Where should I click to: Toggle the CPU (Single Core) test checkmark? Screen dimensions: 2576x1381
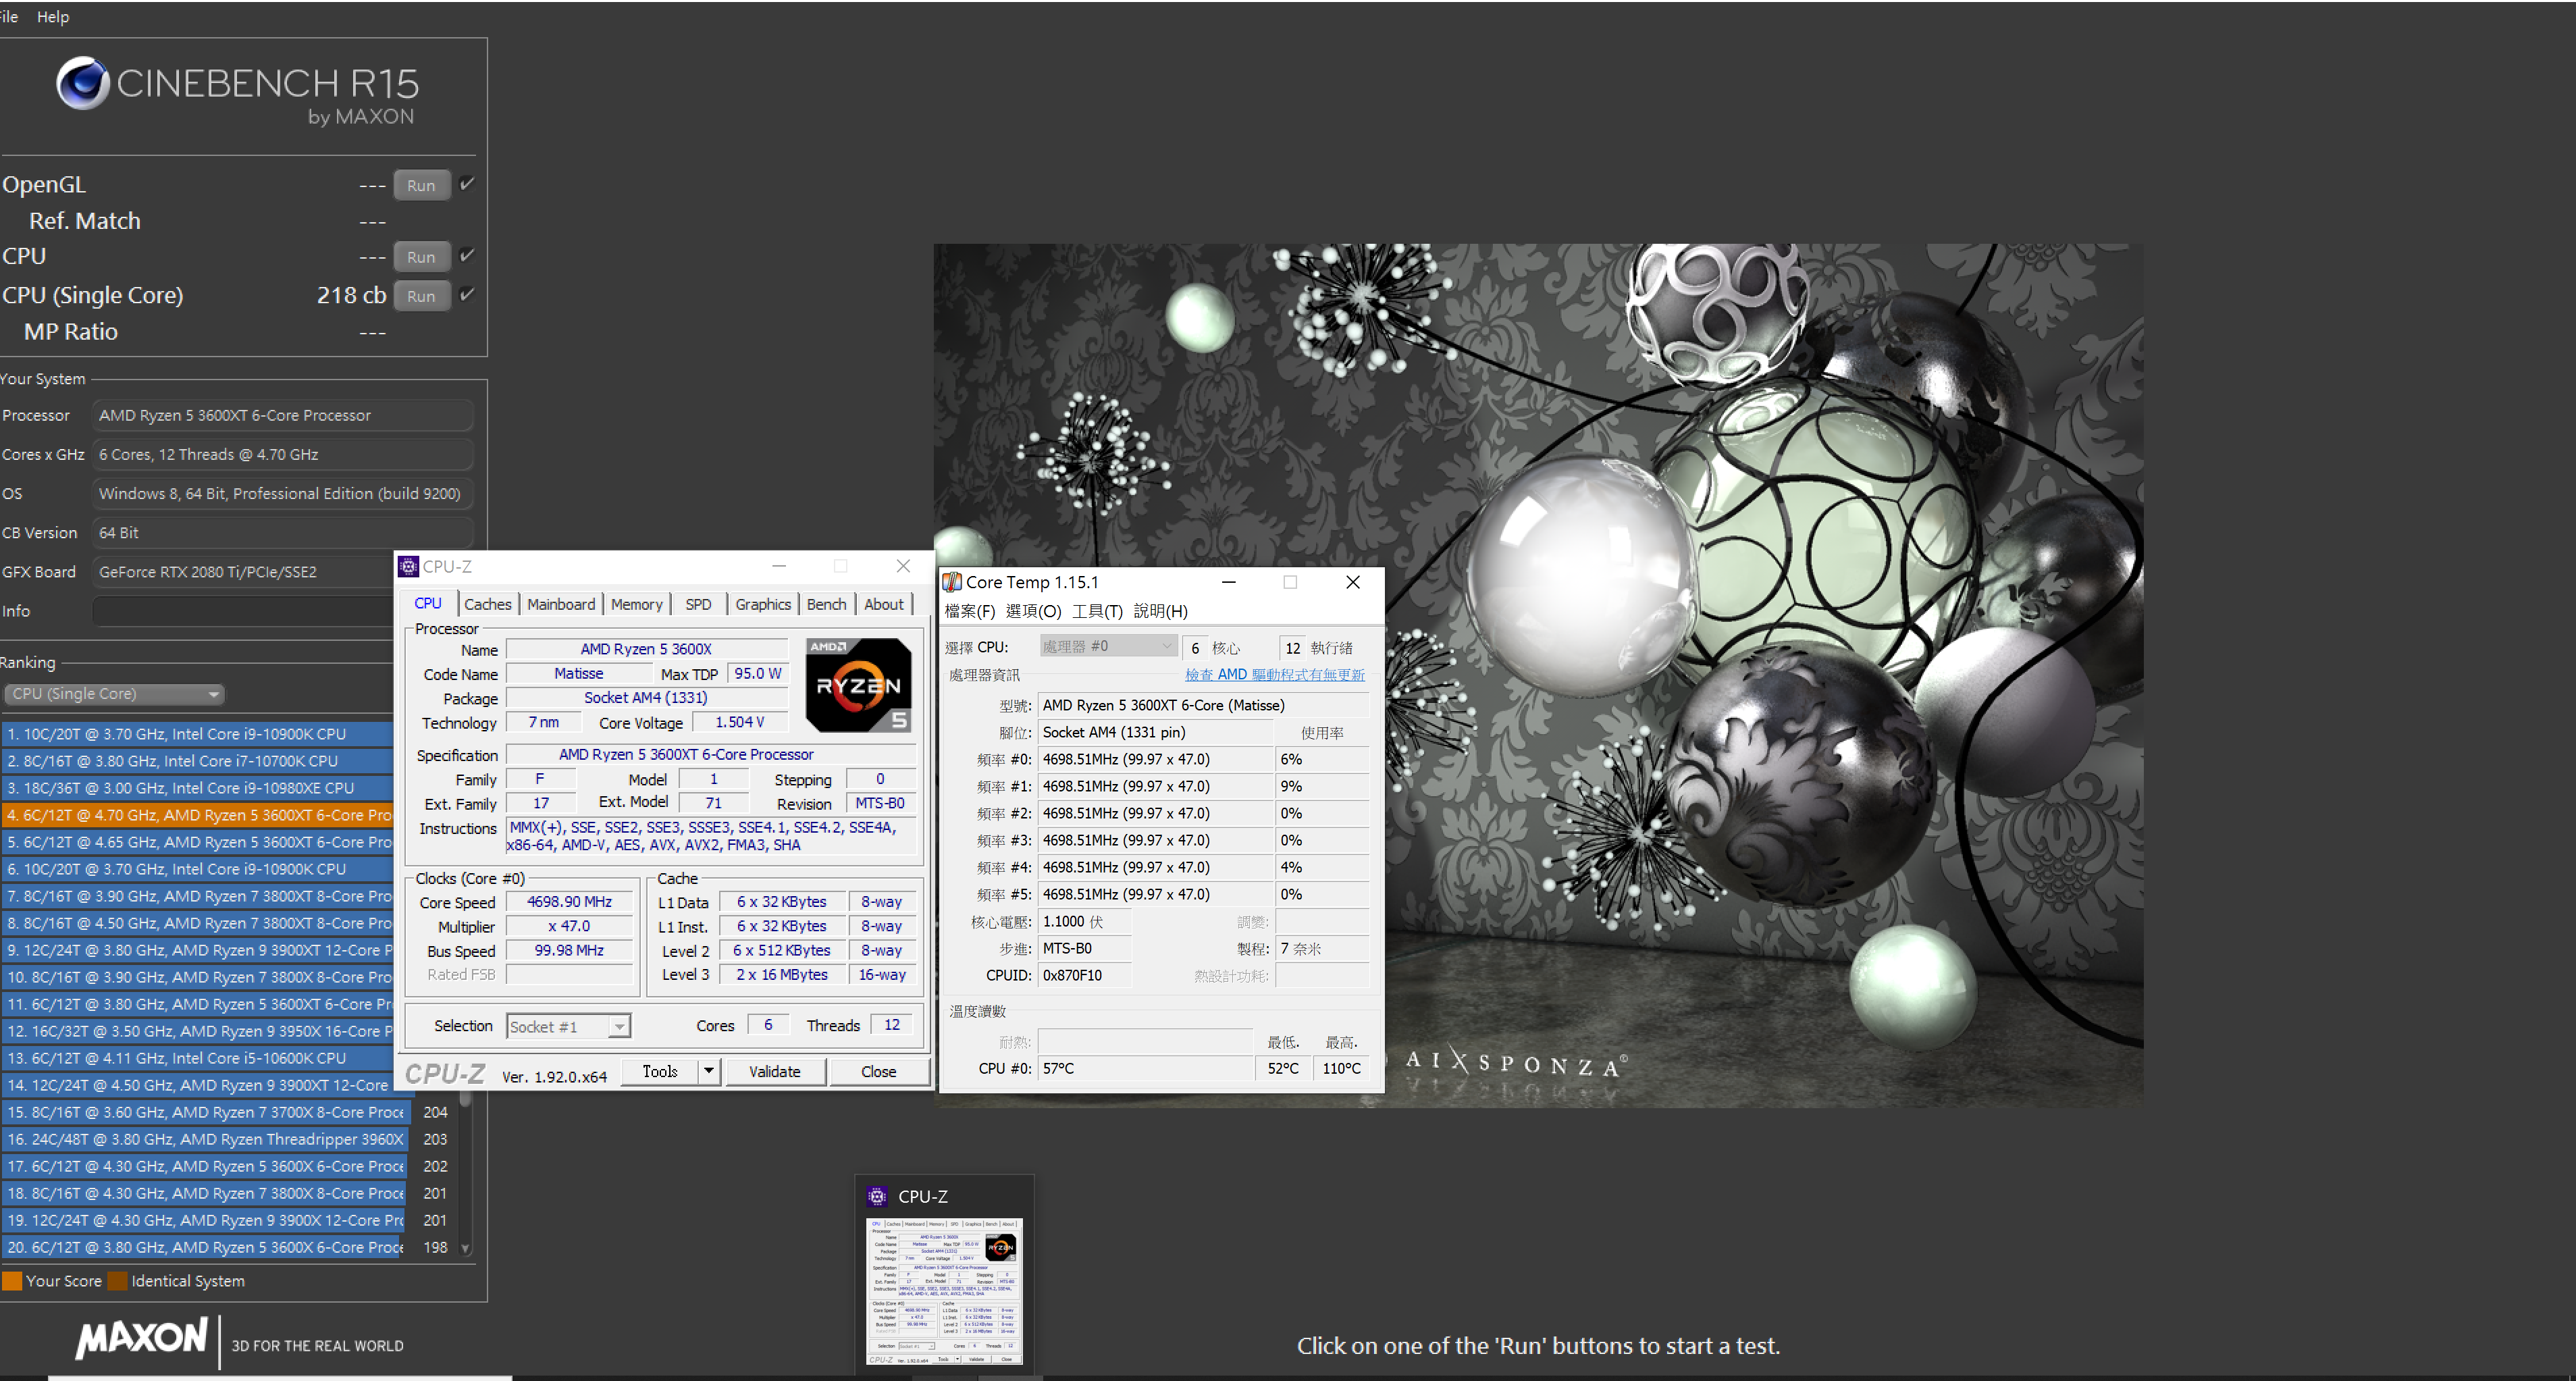[467, 294]
